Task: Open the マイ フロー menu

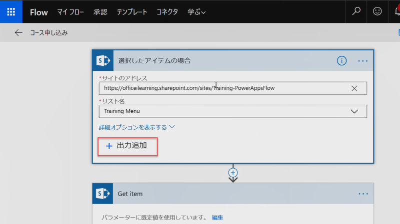Action: click(70, 12)
